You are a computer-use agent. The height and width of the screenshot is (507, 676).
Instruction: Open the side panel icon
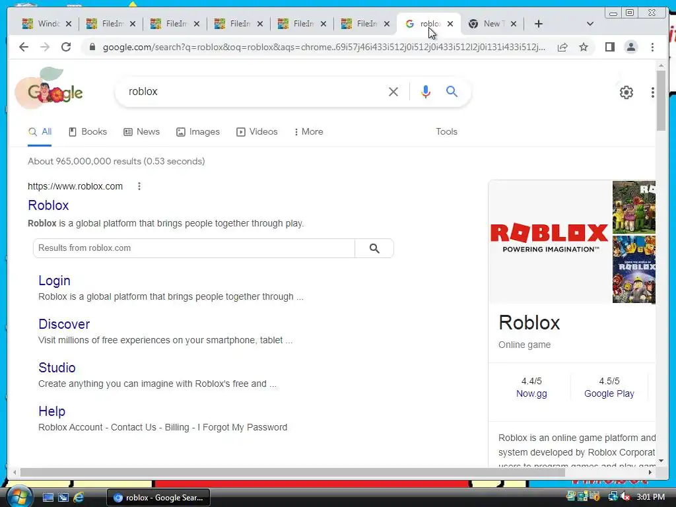click(x=609, y=47)
